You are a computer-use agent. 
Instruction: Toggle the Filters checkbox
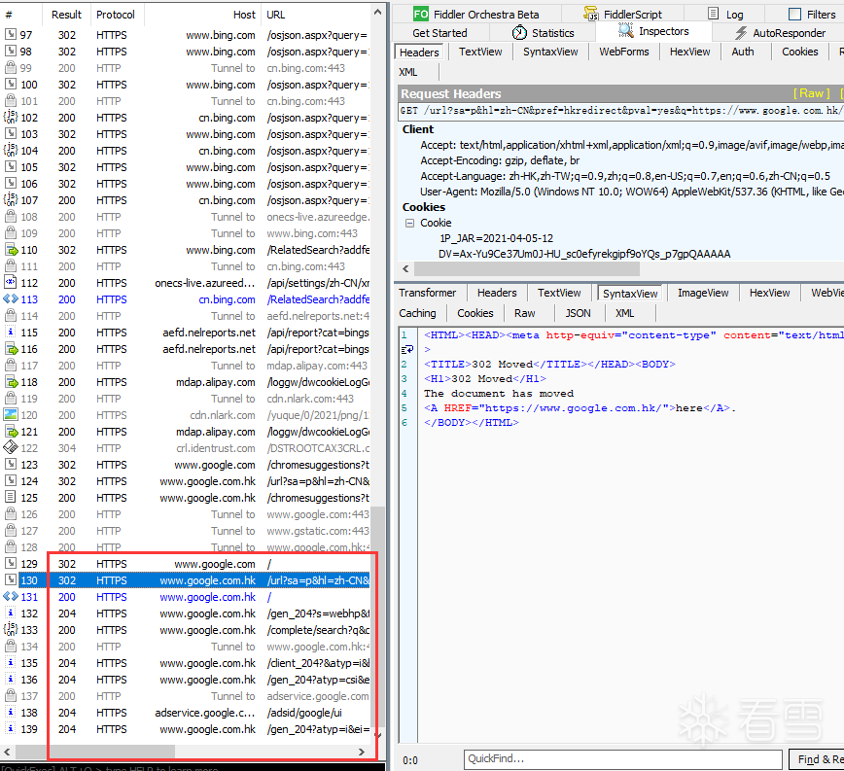pos(794,14)
